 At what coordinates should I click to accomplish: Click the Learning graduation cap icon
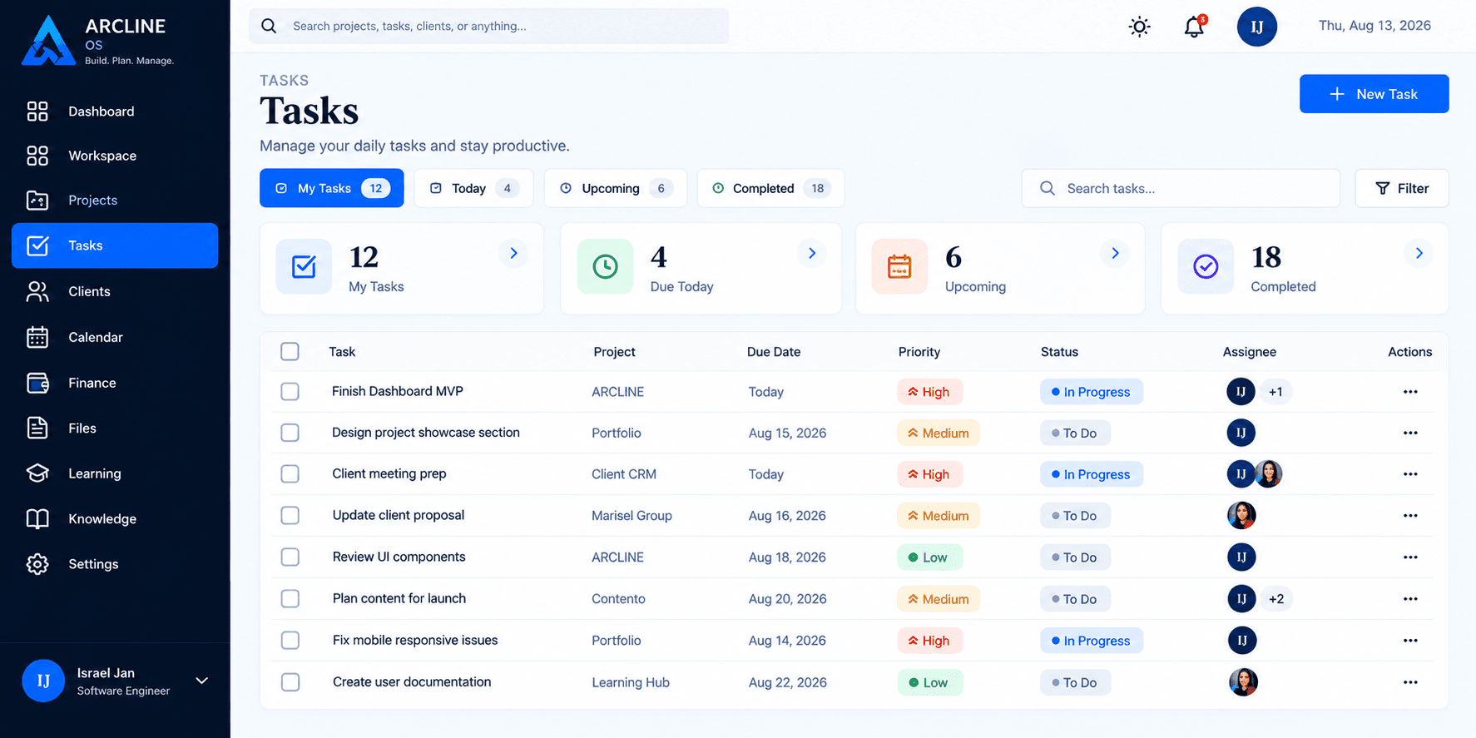[x=37, y=473]
